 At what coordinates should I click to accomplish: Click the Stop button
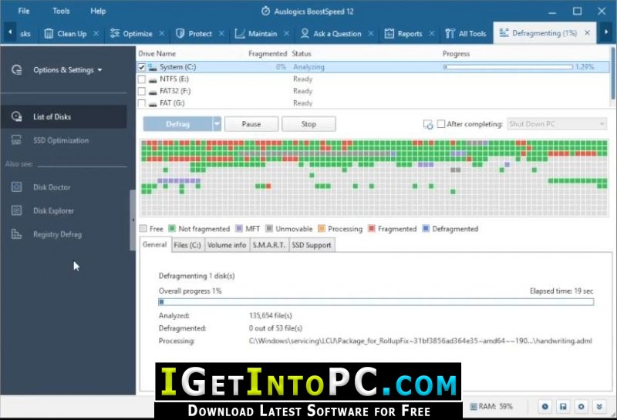coord(309,124)
